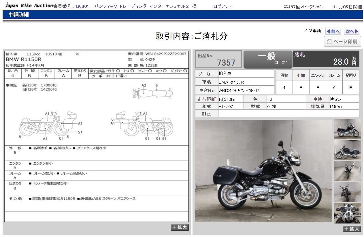Click the 足回り grade B in right table
The width and height of the screenshot is (364, 237).
point(351,88)
